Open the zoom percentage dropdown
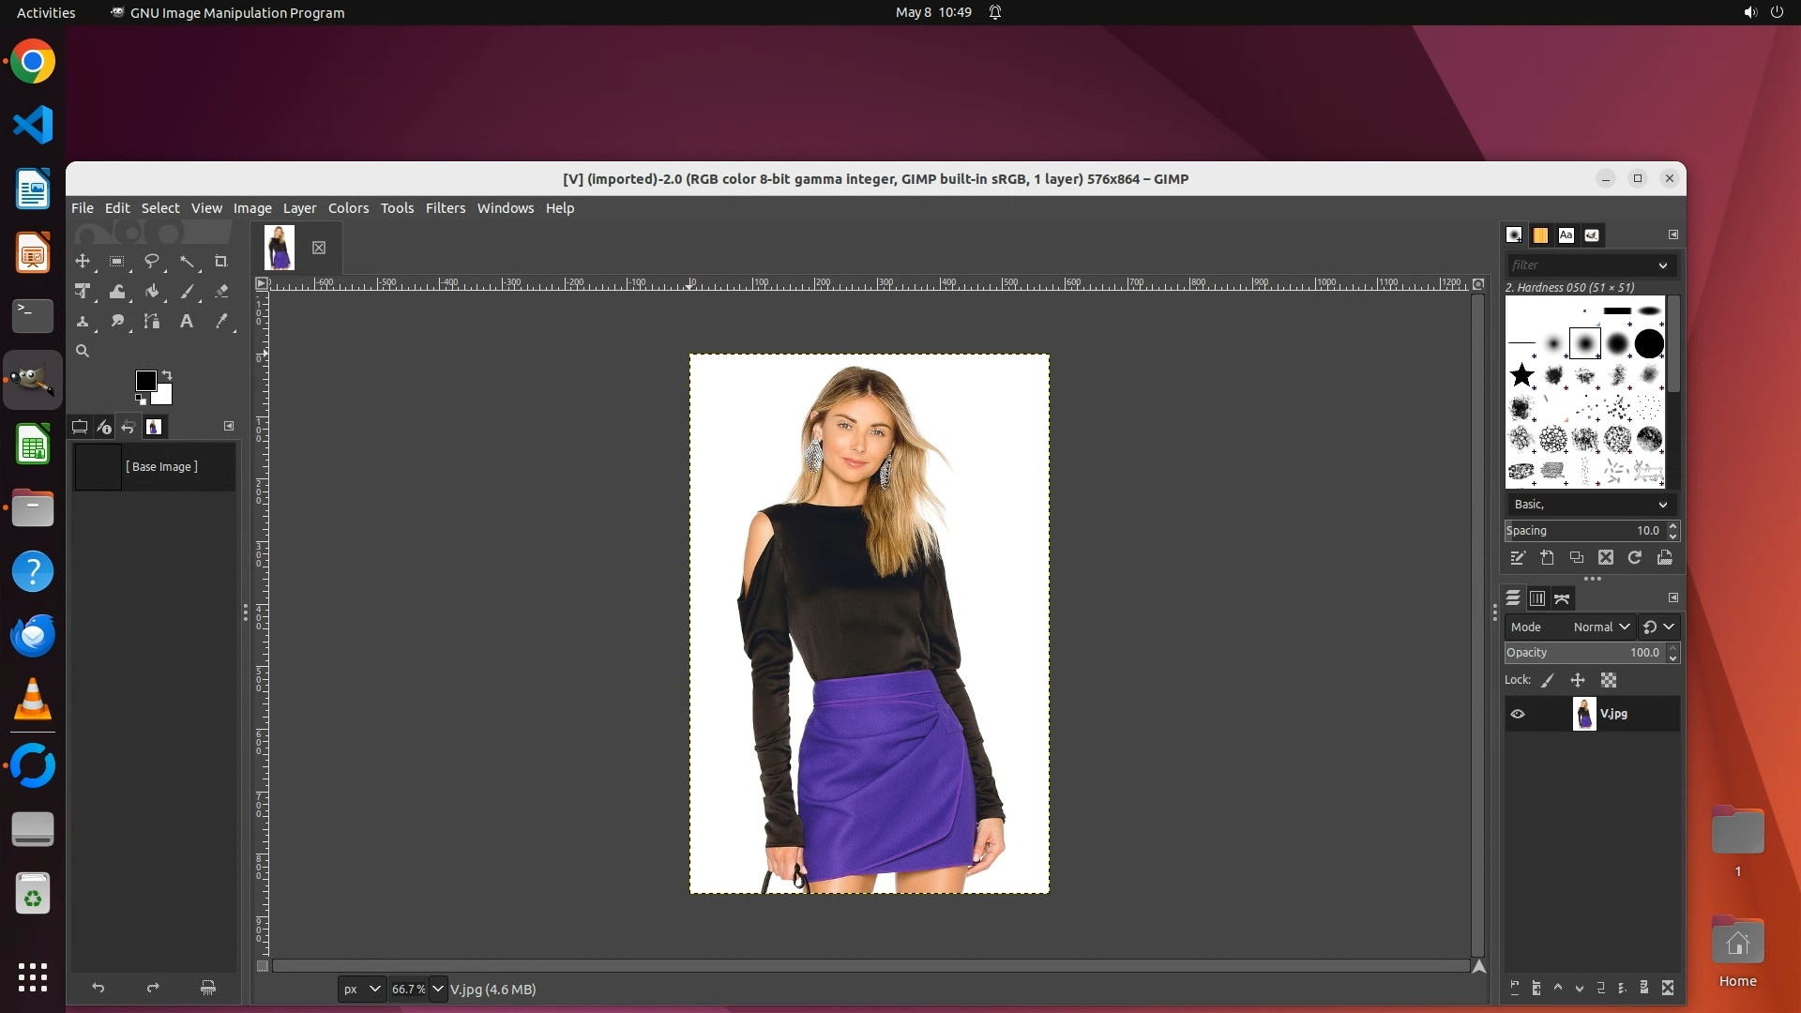1801x1013 pixels. click(438, 990)
